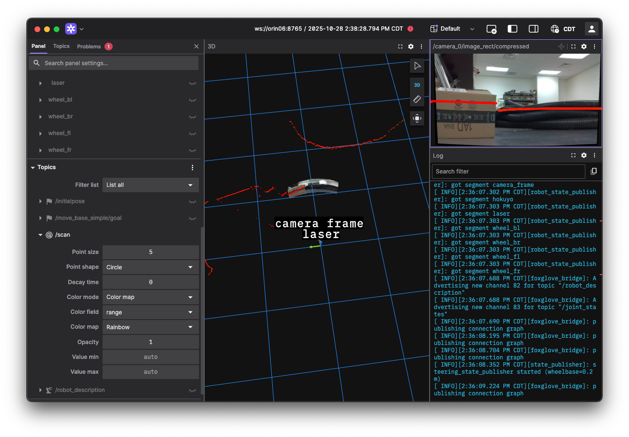Toggle the right sidebar icon
Image resolution: width=629 pixels, height=437 pixels.
click(x=534, y=29)
